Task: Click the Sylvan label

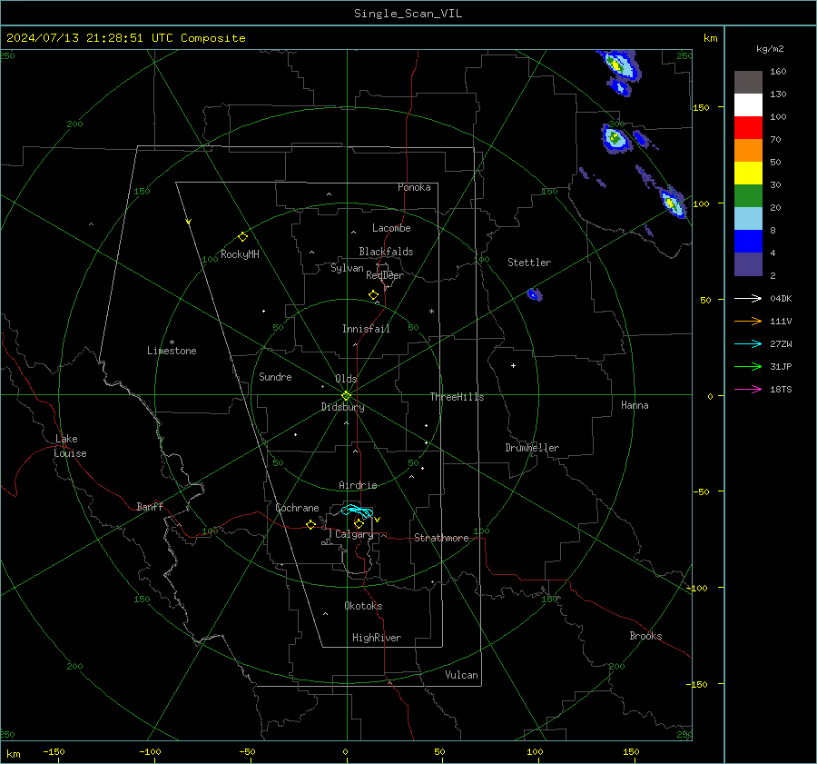Action: pyautogui.click(x=347, y=268)
